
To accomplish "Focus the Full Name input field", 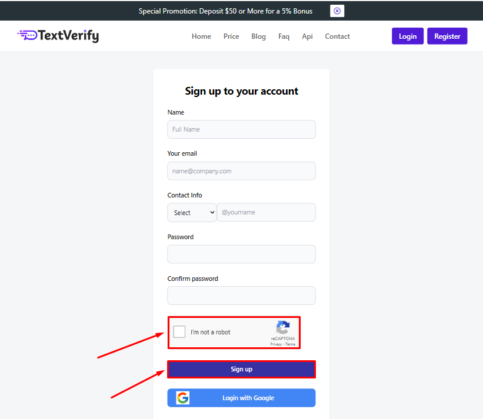I will [241, 129].
